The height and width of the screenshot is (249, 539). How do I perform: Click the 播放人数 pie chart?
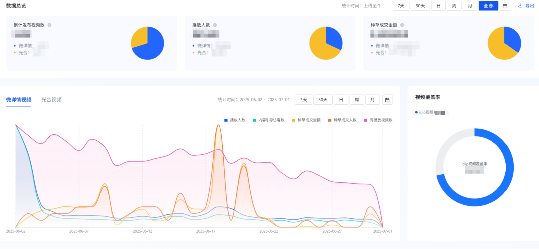point(326,43)
